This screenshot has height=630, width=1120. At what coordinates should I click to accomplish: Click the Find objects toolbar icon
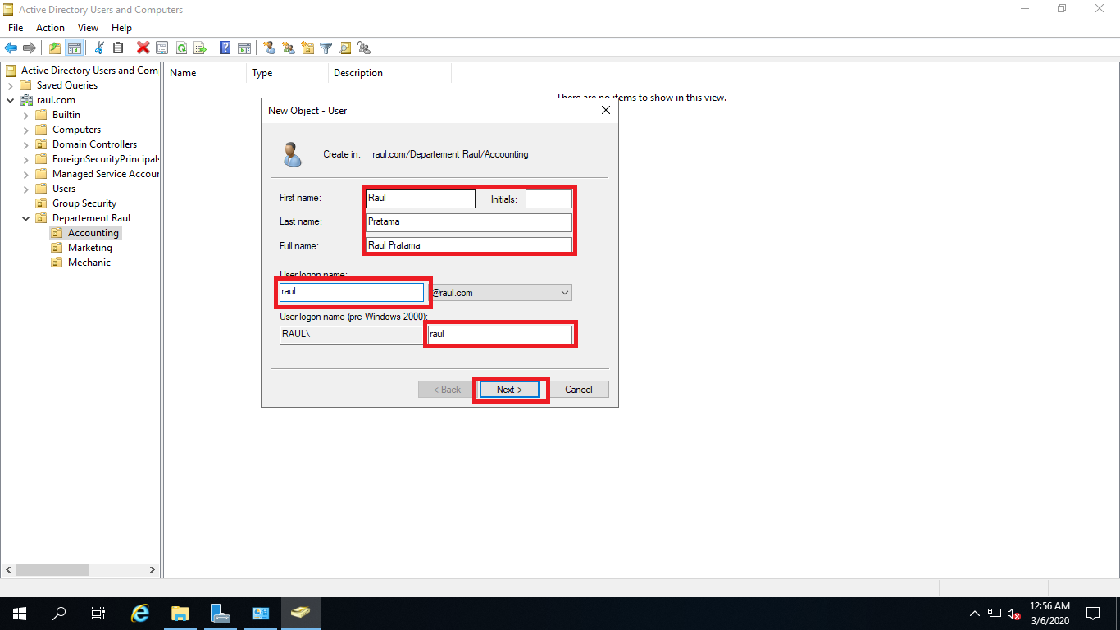click(345, 48)
